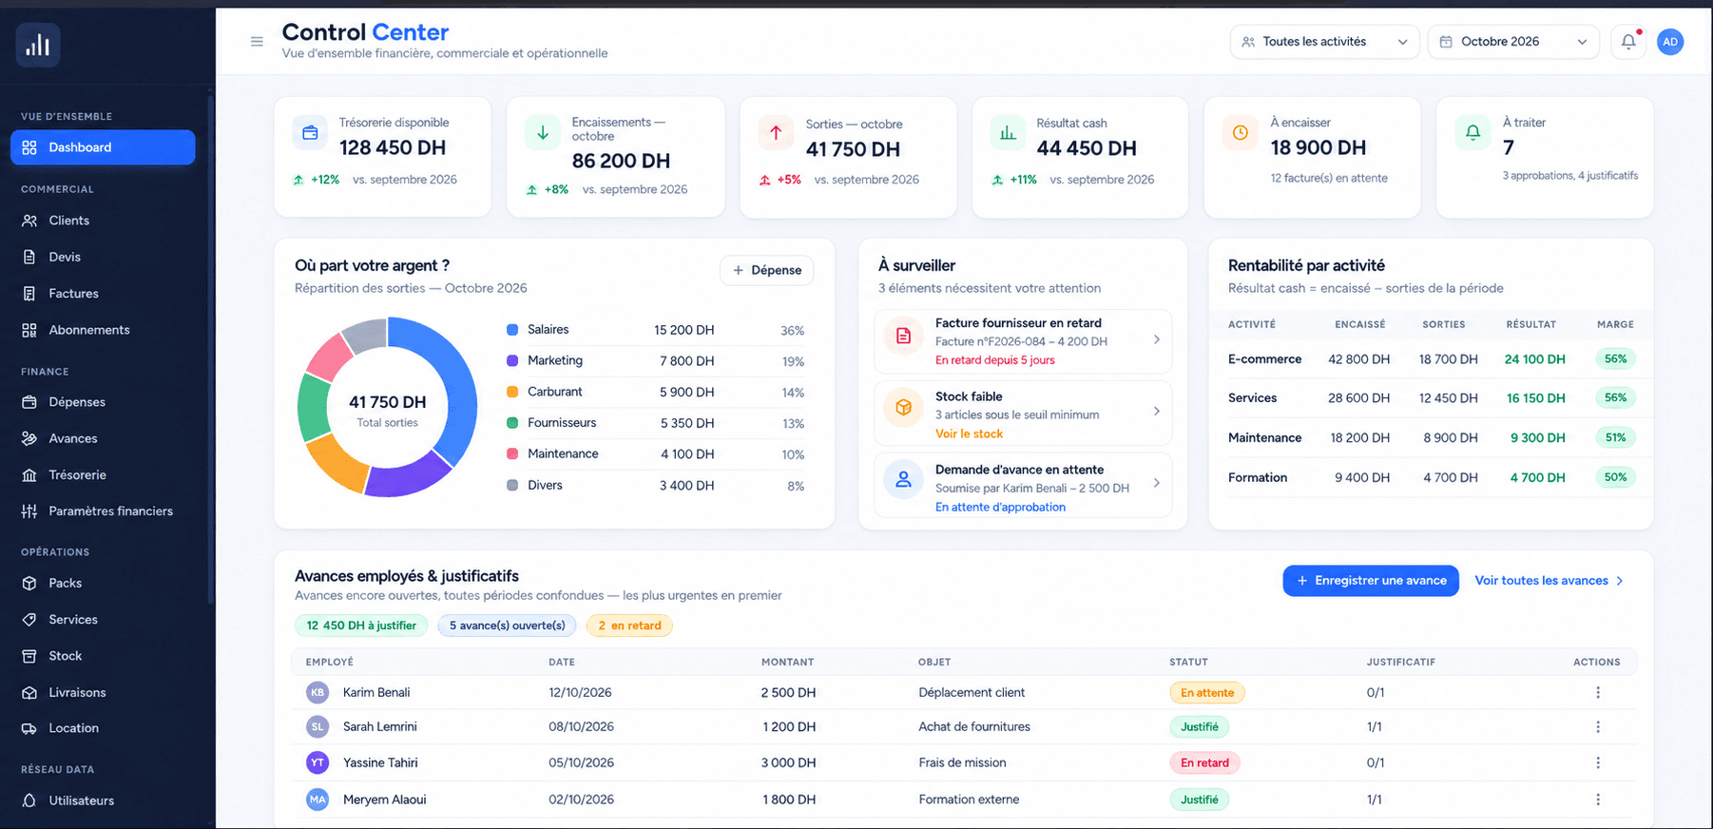Click the Sorties up-arrow icon
Image resolution: width=1713 pixels, height=829 pixels.
776,133
